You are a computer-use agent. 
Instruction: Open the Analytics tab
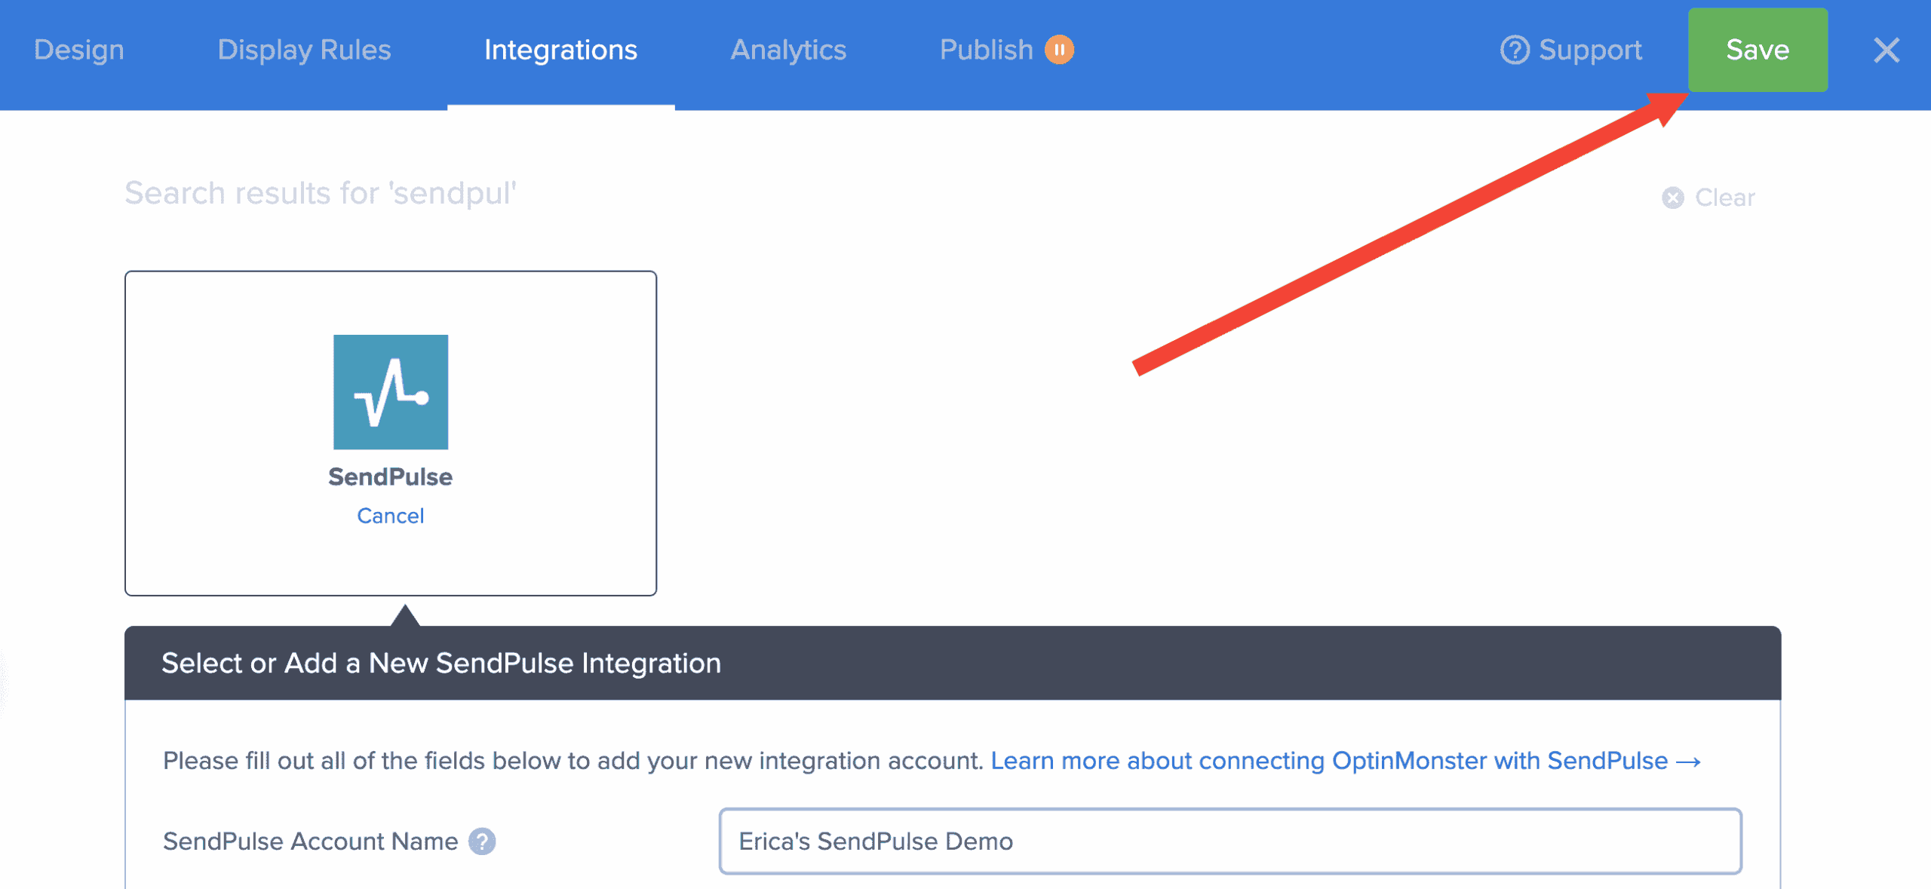[x=788, y=50]
